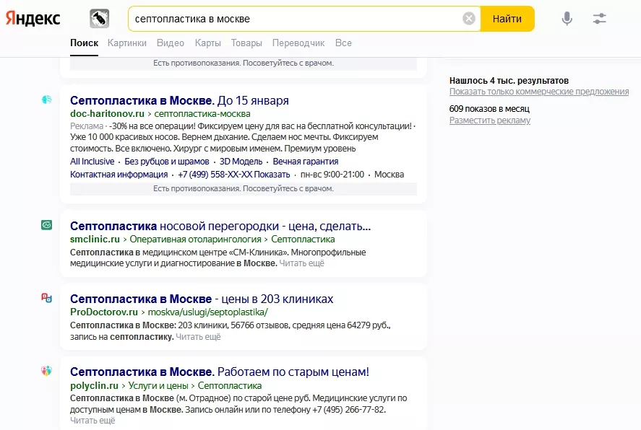Switch to the Видео tab
Image resolution: width=641 pixels, height=430 pixels.
coord(171,43)
